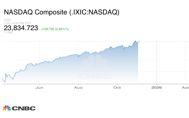189x118 pixels.
Task: Click the 2026 label on the x-axis
Action: [x=156, y=87]
